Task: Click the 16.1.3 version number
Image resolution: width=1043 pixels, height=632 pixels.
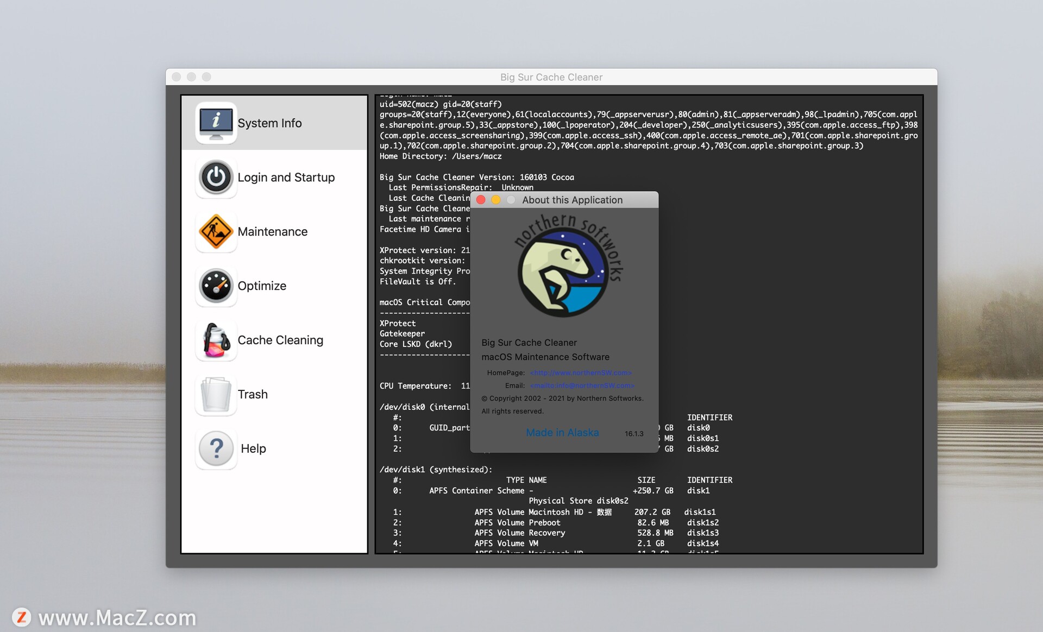Action: [634, 434]
